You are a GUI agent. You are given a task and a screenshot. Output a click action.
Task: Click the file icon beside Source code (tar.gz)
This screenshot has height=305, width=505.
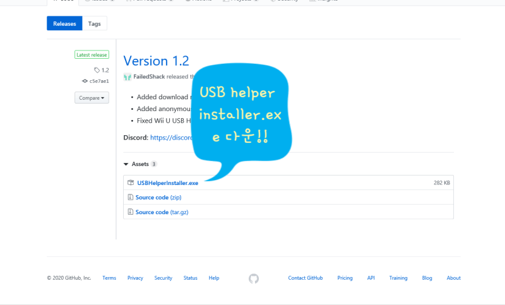131,212
